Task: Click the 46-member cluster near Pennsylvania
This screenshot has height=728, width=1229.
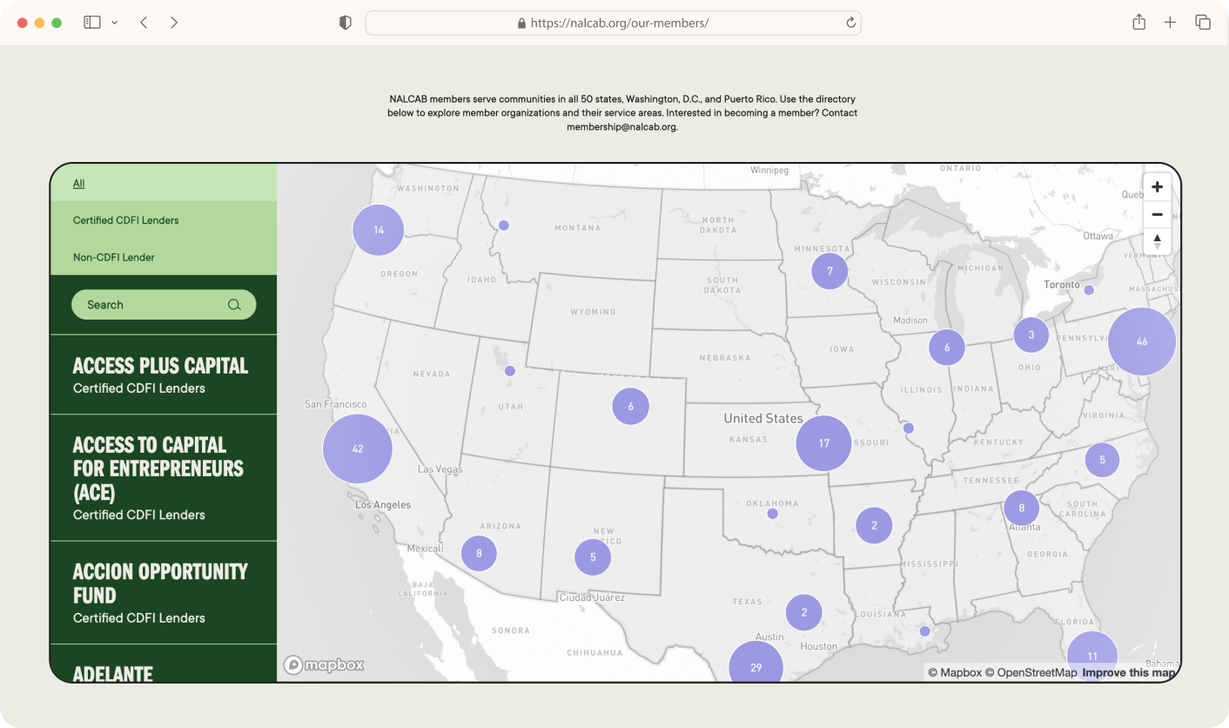Action: (x=1142, y=341)
